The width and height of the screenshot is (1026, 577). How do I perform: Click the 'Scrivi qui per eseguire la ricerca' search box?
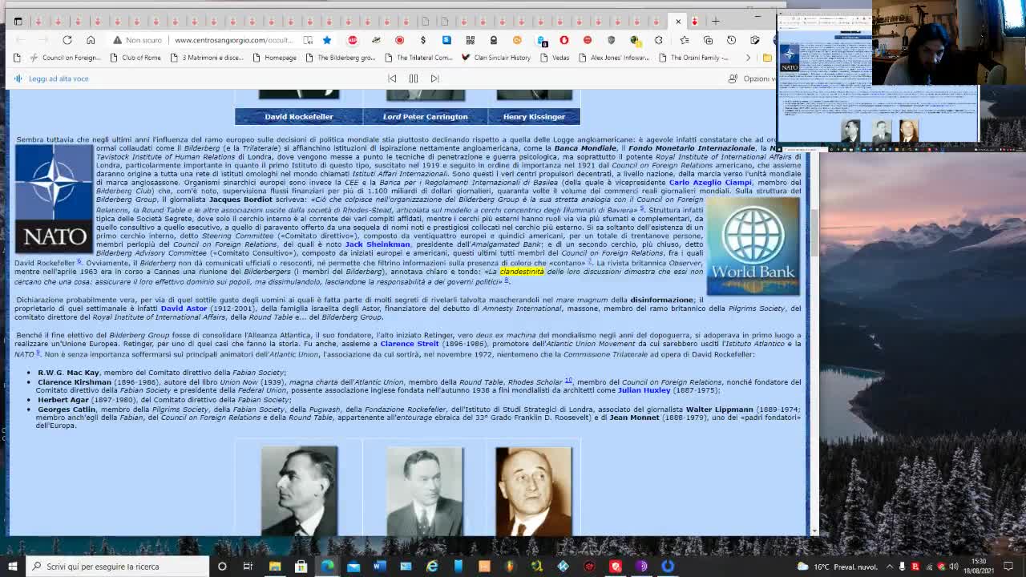[117, 567]
